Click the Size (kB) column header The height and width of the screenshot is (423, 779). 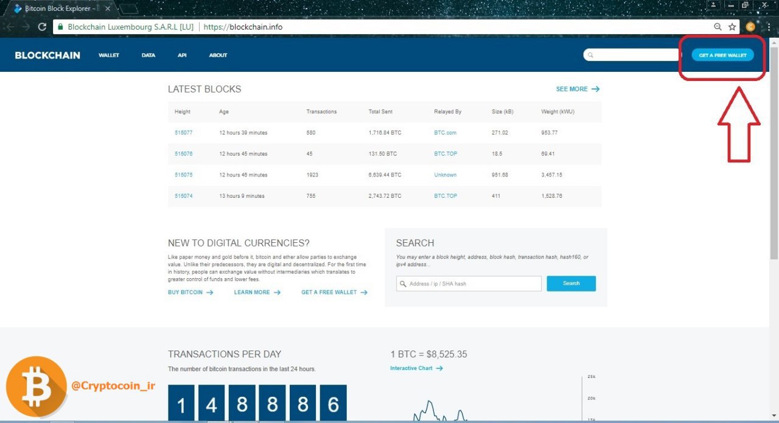503,112
